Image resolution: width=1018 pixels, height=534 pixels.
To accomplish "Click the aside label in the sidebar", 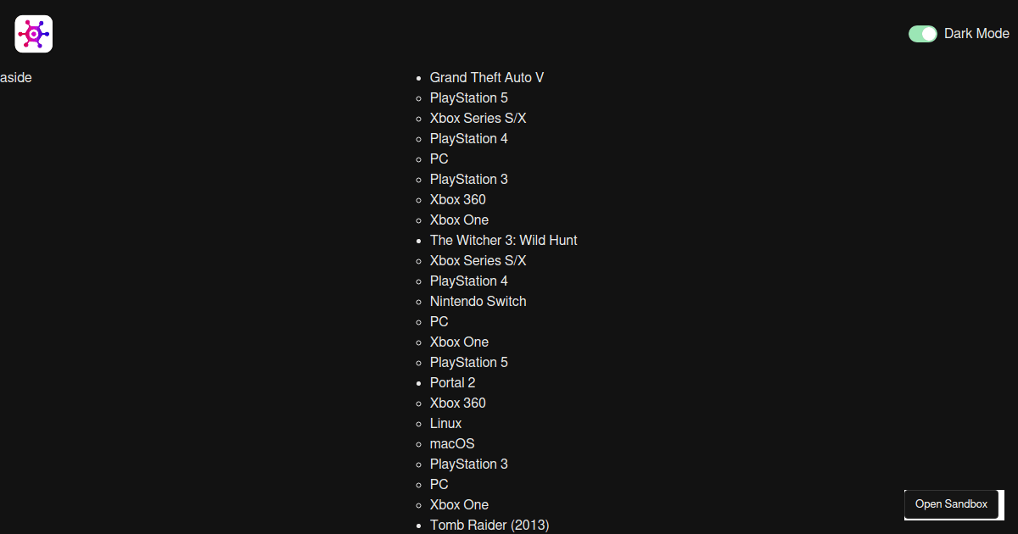I will click(x=15, y=77).
